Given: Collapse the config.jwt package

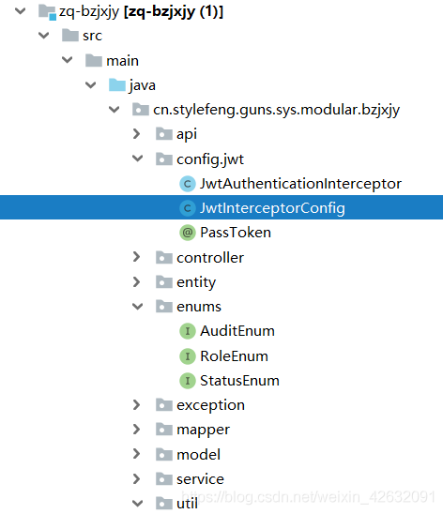Looking at the screenshot, I should tap(137, 159).
